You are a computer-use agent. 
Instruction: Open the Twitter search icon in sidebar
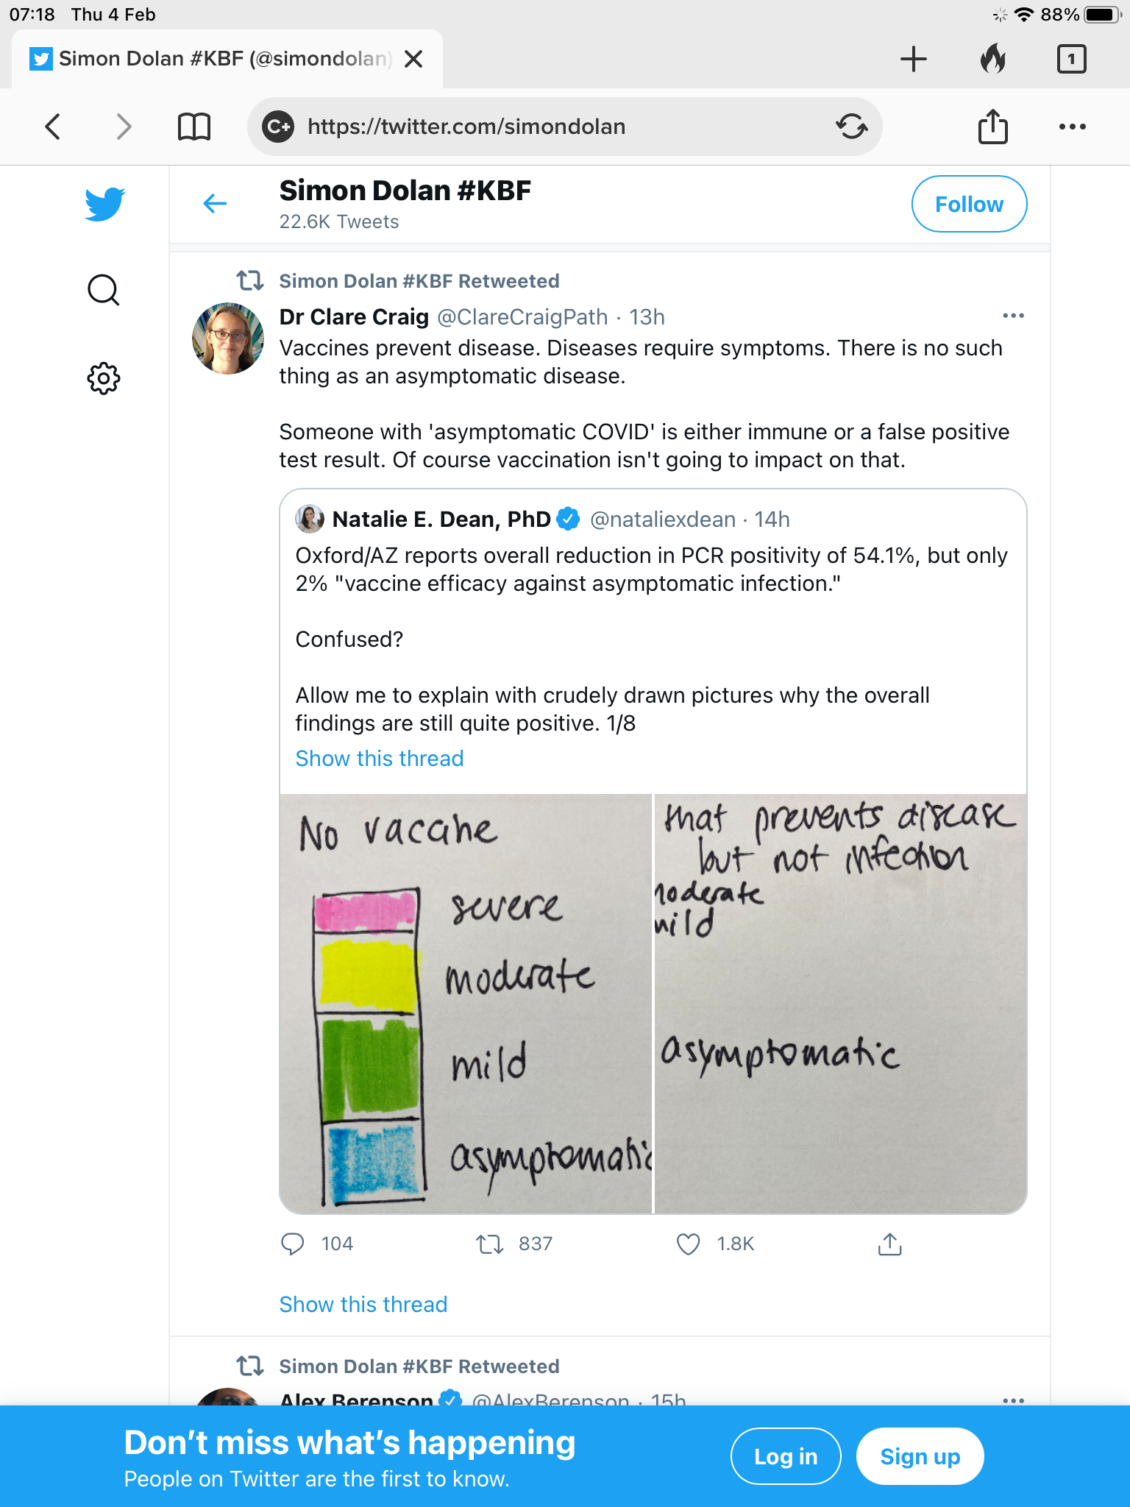pos(103,290)
